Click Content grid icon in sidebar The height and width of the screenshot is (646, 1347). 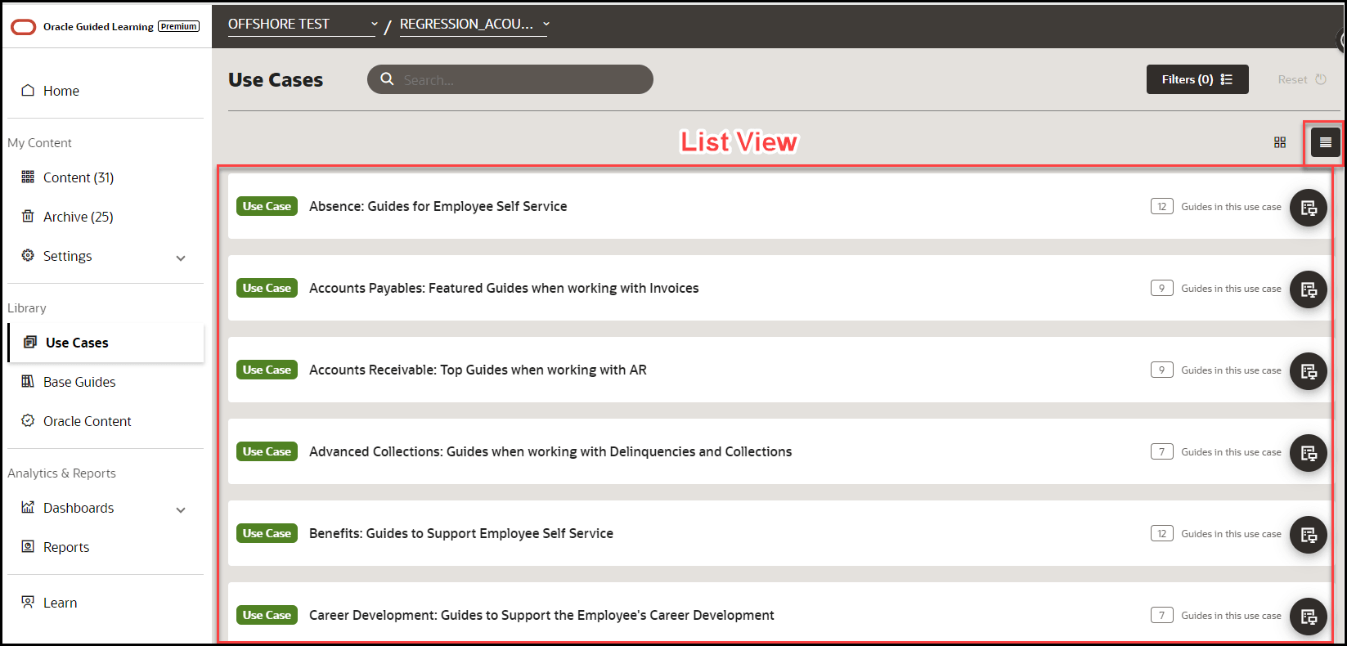click(x=28, y=177)
